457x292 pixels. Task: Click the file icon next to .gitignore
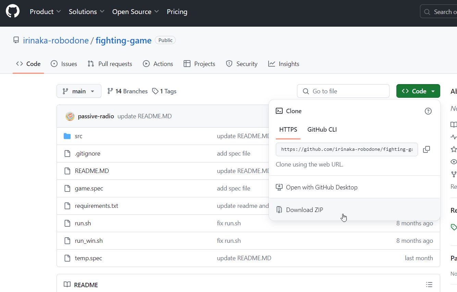[x=67, y=154]
